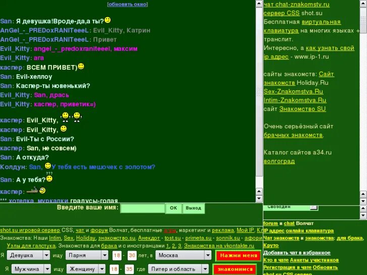Focus the 'Введите ваше имя' name field
Image resolution: width=367 pixels, height=275 pixels.
142,208
